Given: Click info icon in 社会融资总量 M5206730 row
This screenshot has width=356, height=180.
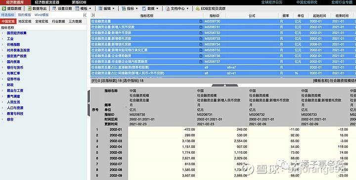Looking at the screenshot, I should [201, 21].
